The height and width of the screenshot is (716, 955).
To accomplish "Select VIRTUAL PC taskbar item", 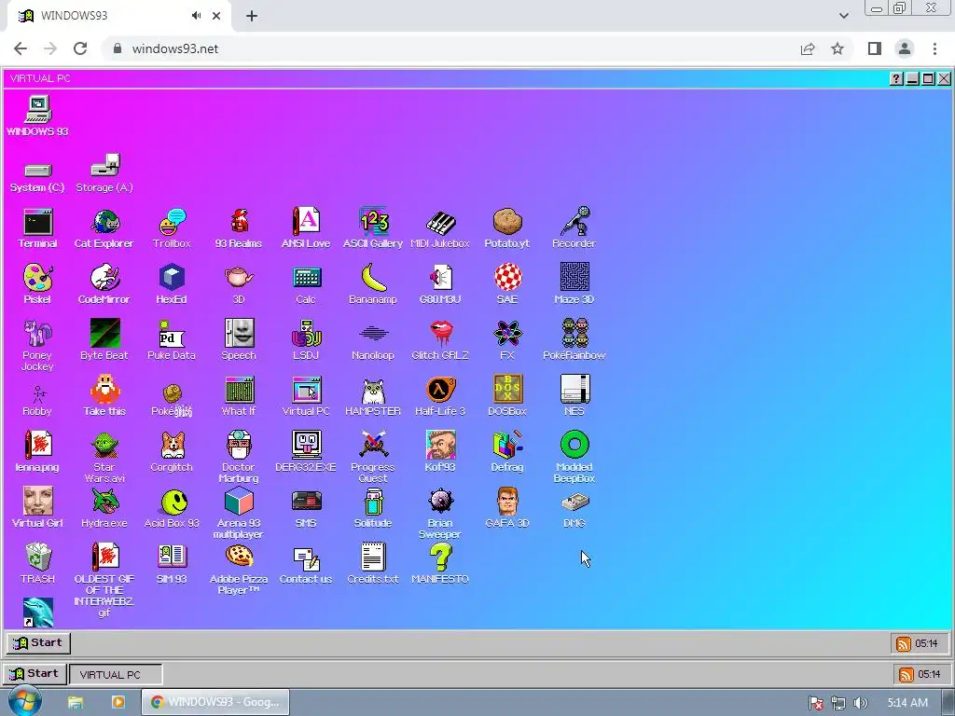I will 116,675.
